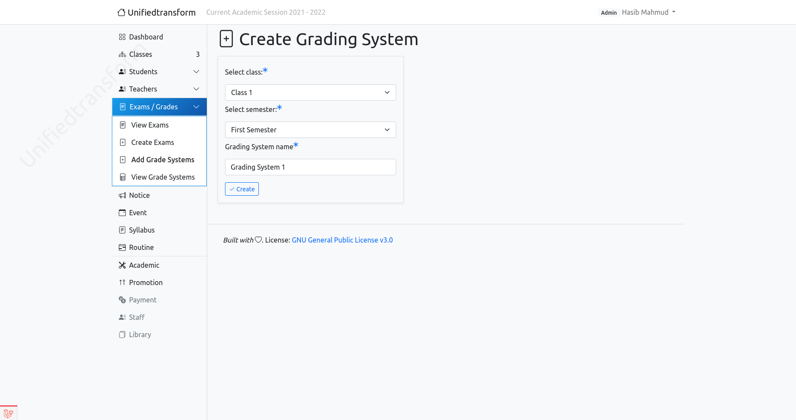
Task: Open the Unifiedtransform brand link
Action: tap(157, 12)
